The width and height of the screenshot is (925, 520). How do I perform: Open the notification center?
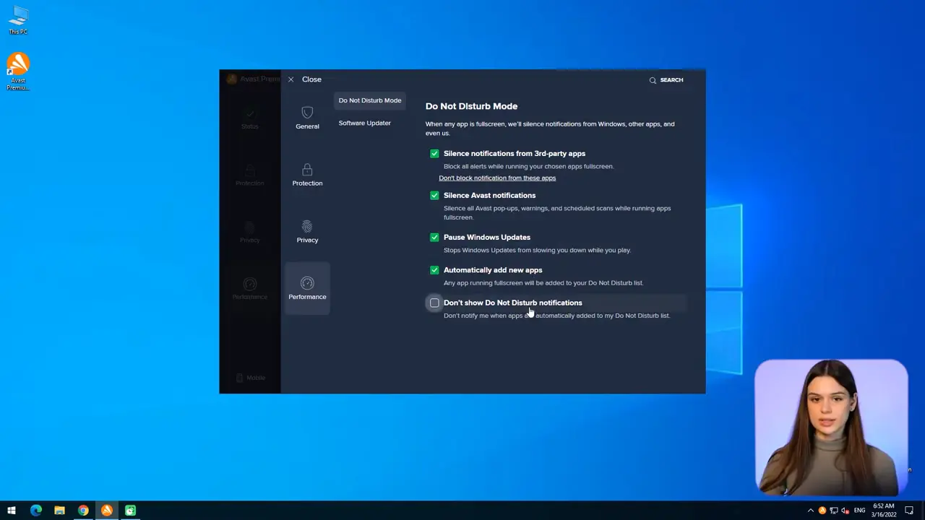tap(909, 511)
